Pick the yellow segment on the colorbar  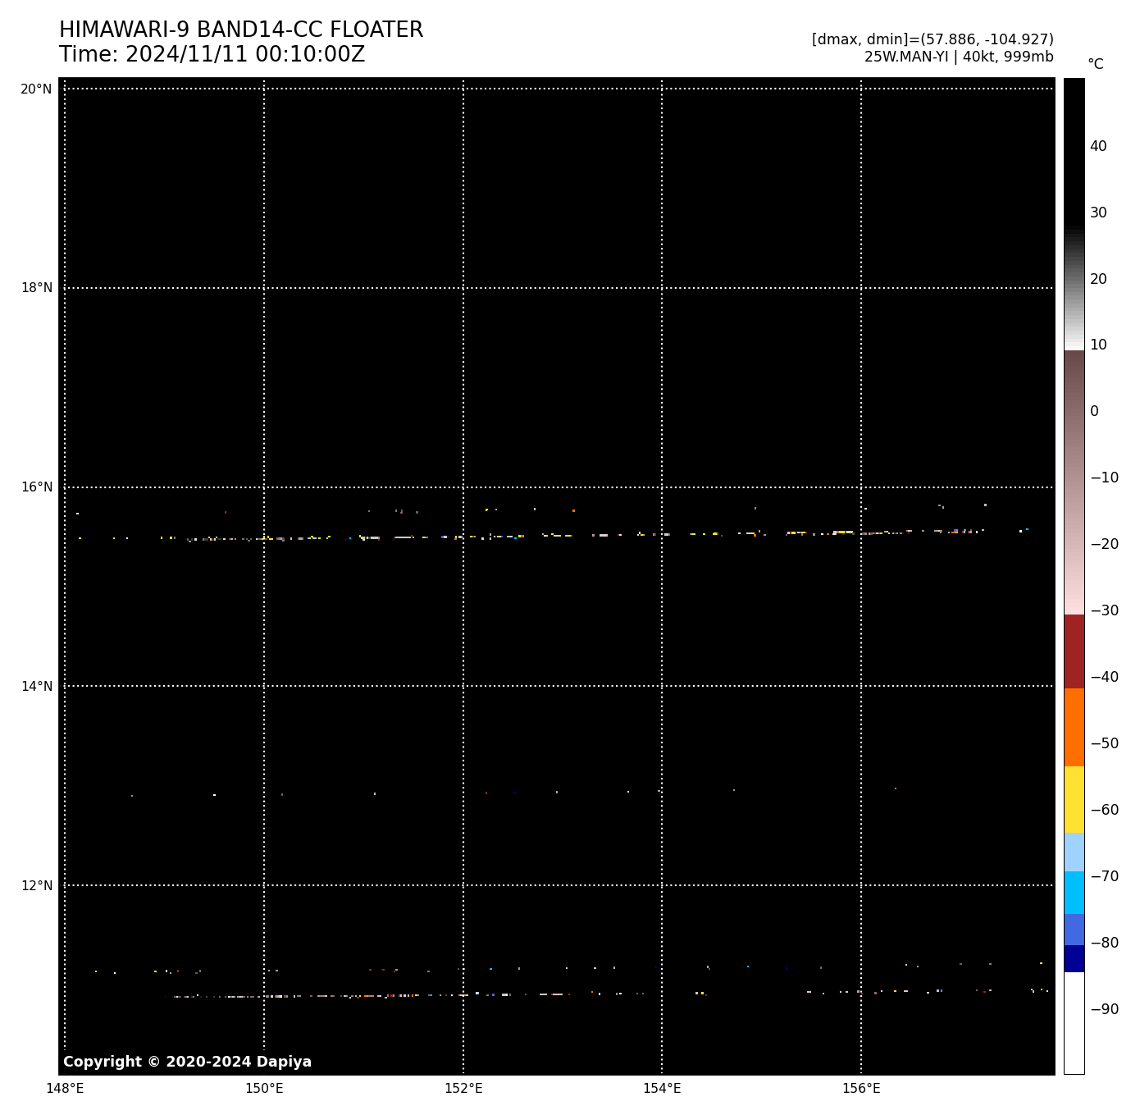click(x=1074, y=799)
